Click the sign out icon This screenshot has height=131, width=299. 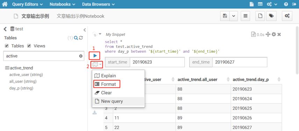294,4
